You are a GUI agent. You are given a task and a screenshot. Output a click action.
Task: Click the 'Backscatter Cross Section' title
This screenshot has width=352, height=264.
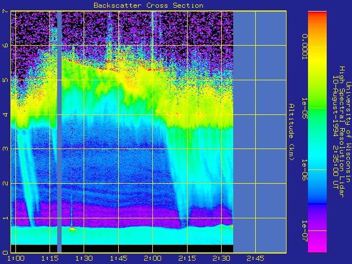tap(148, 5)
